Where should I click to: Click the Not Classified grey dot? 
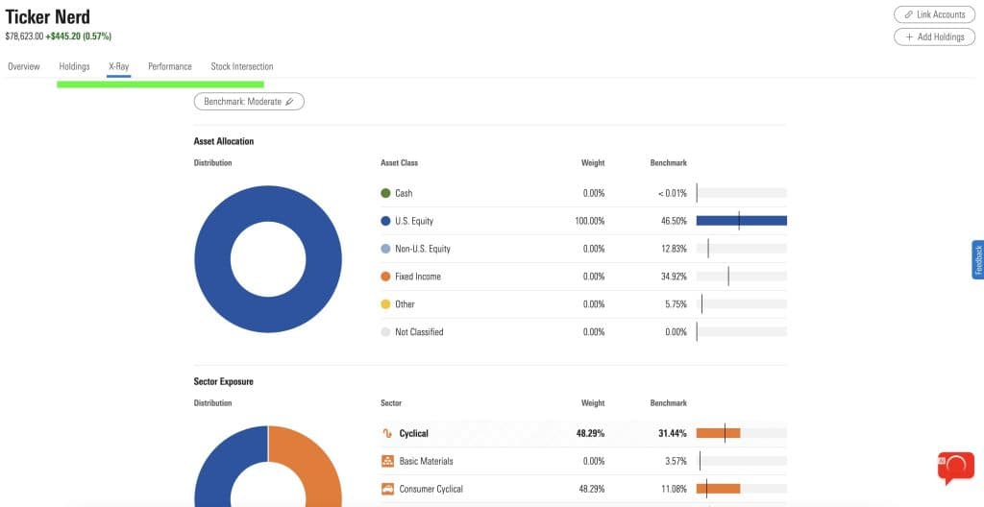386,332
